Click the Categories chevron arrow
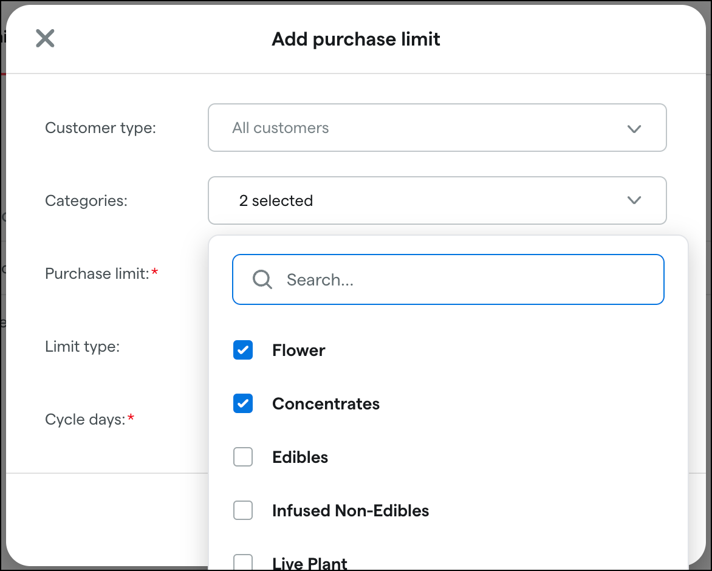This screenshot has width=712, height=571. point(634,200)
